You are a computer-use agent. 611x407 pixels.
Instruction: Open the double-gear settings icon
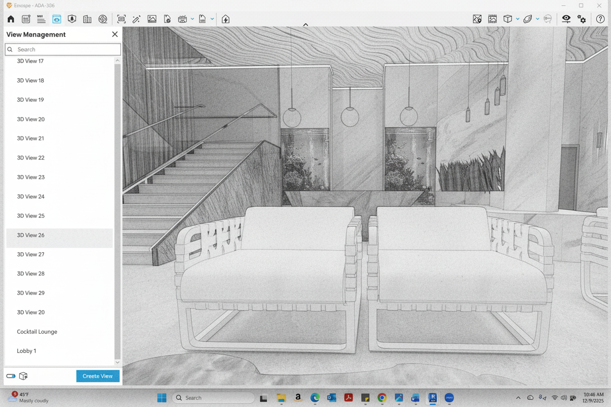coord(582,19)
